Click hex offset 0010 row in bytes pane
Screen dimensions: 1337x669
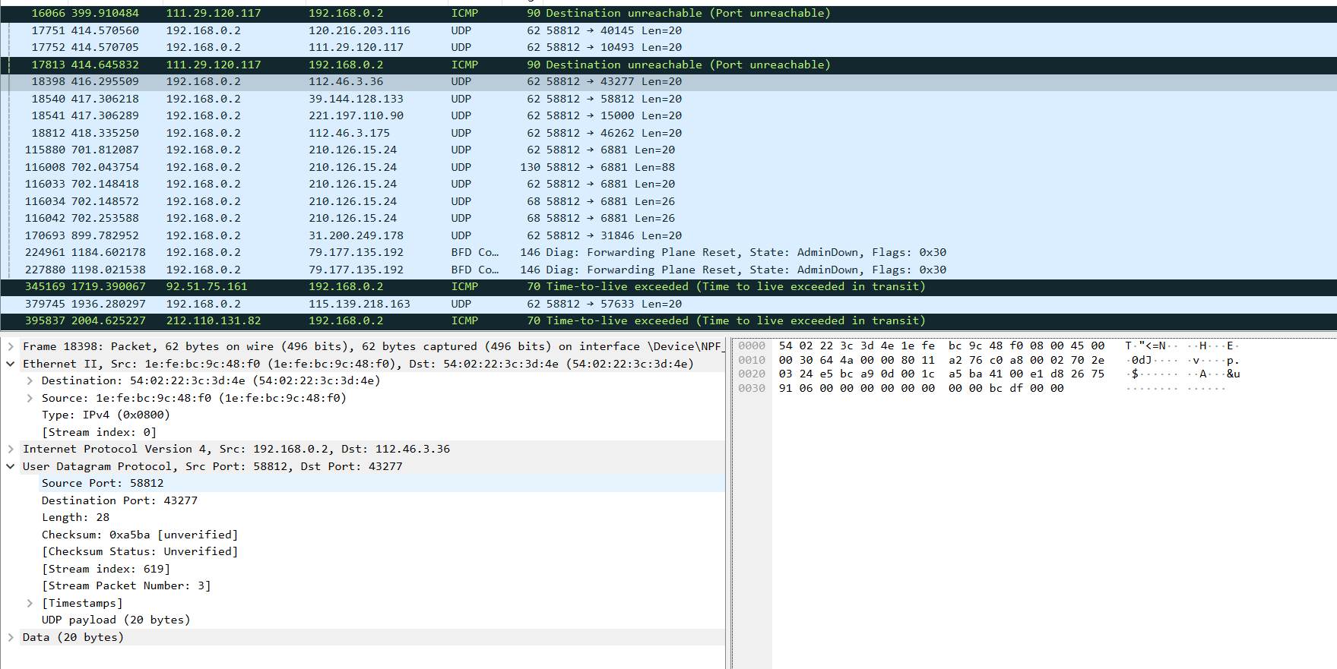point(752,360)
